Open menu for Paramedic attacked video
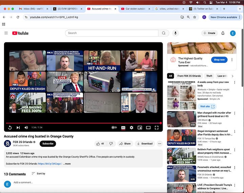Screen dimensions: 244x193 [x=235, y=168]
